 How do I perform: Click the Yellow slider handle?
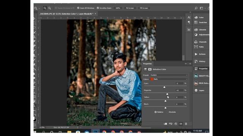166,101
